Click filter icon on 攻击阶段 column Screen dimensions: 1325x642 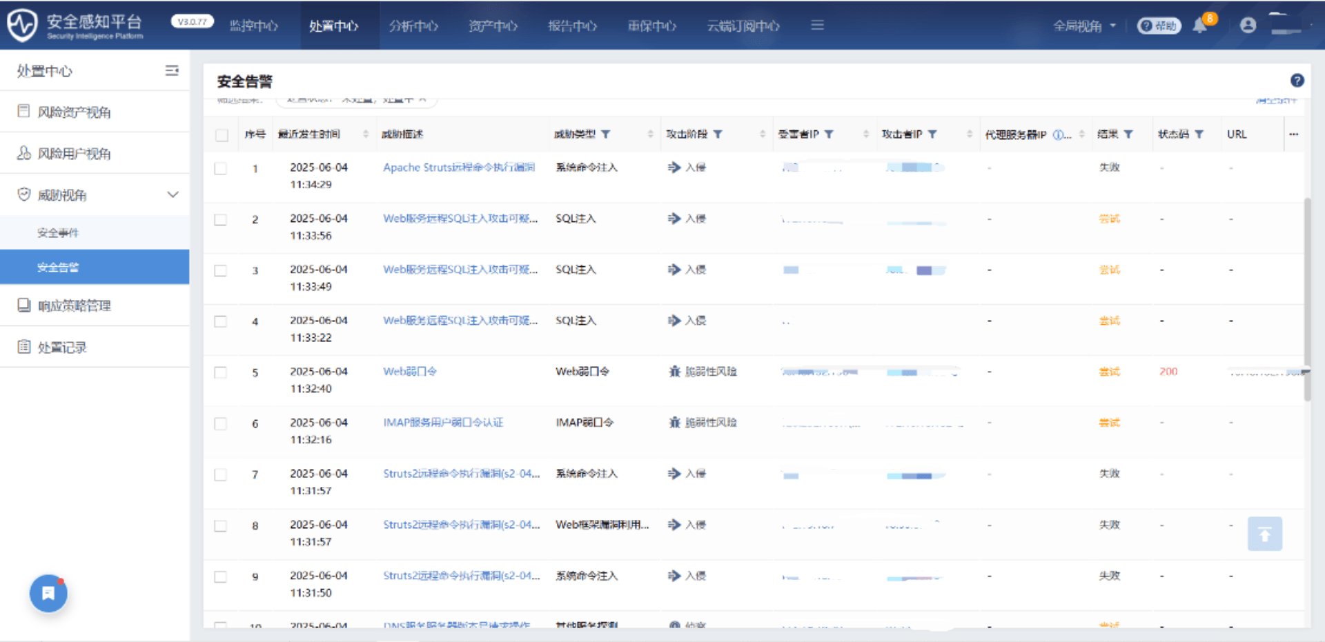pyautogui.click(x=718, y=134)
